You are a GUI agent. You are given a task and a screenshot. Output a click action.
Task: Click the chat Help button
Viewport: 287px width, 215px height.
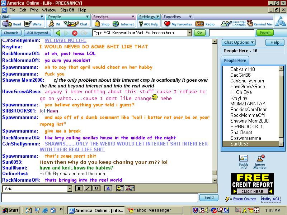pos(275,42)
